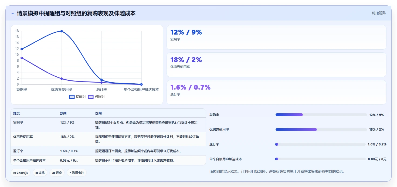
Task: Click the 单个合格用户触达成本 progress bar
Action: click(320, 159)
